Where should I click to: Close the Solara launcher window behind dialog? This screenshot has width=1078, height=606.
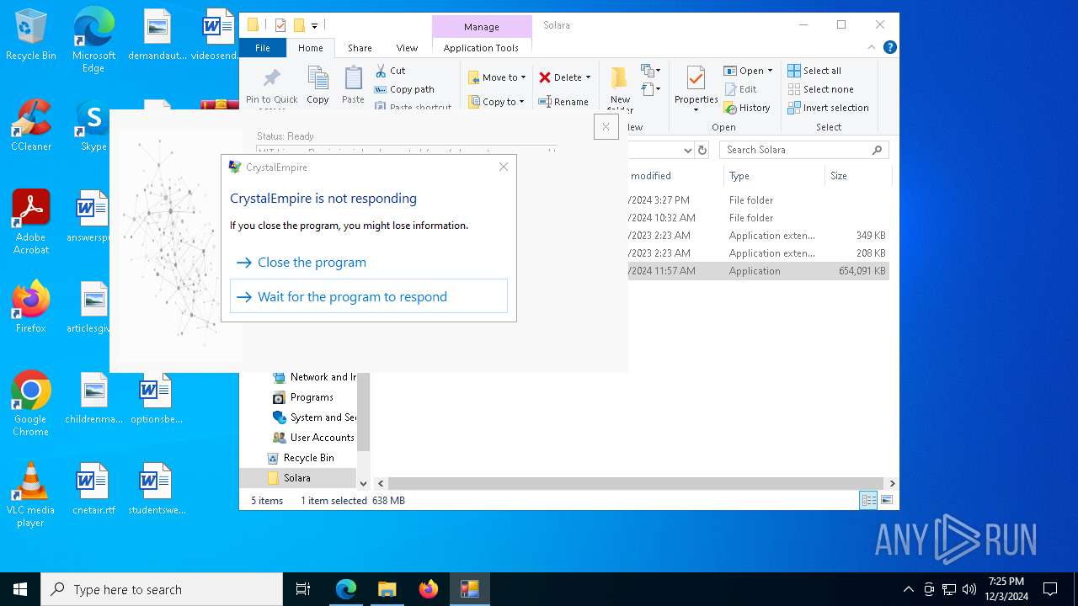(x=606, y=127)
